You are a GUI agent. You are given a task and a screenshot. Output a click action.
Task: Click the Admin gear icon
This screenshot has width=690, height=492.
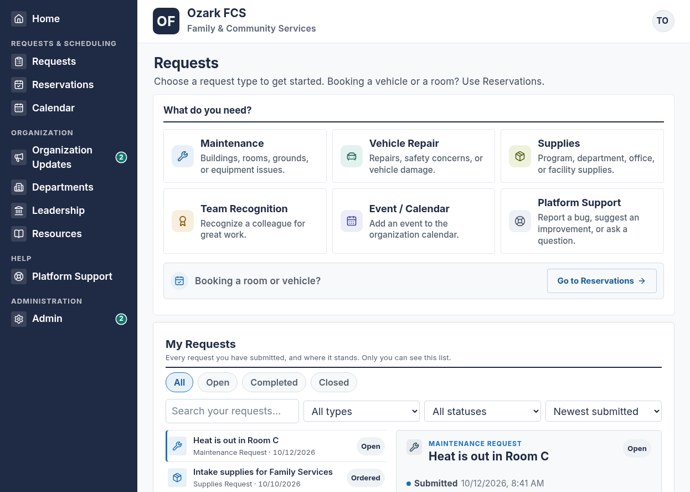(x=19, y=319)
